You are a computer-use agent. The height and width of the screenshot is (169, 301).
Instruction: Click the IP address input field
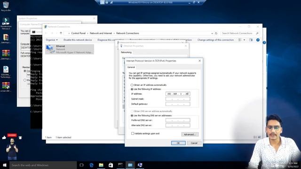tap(178, 94)
